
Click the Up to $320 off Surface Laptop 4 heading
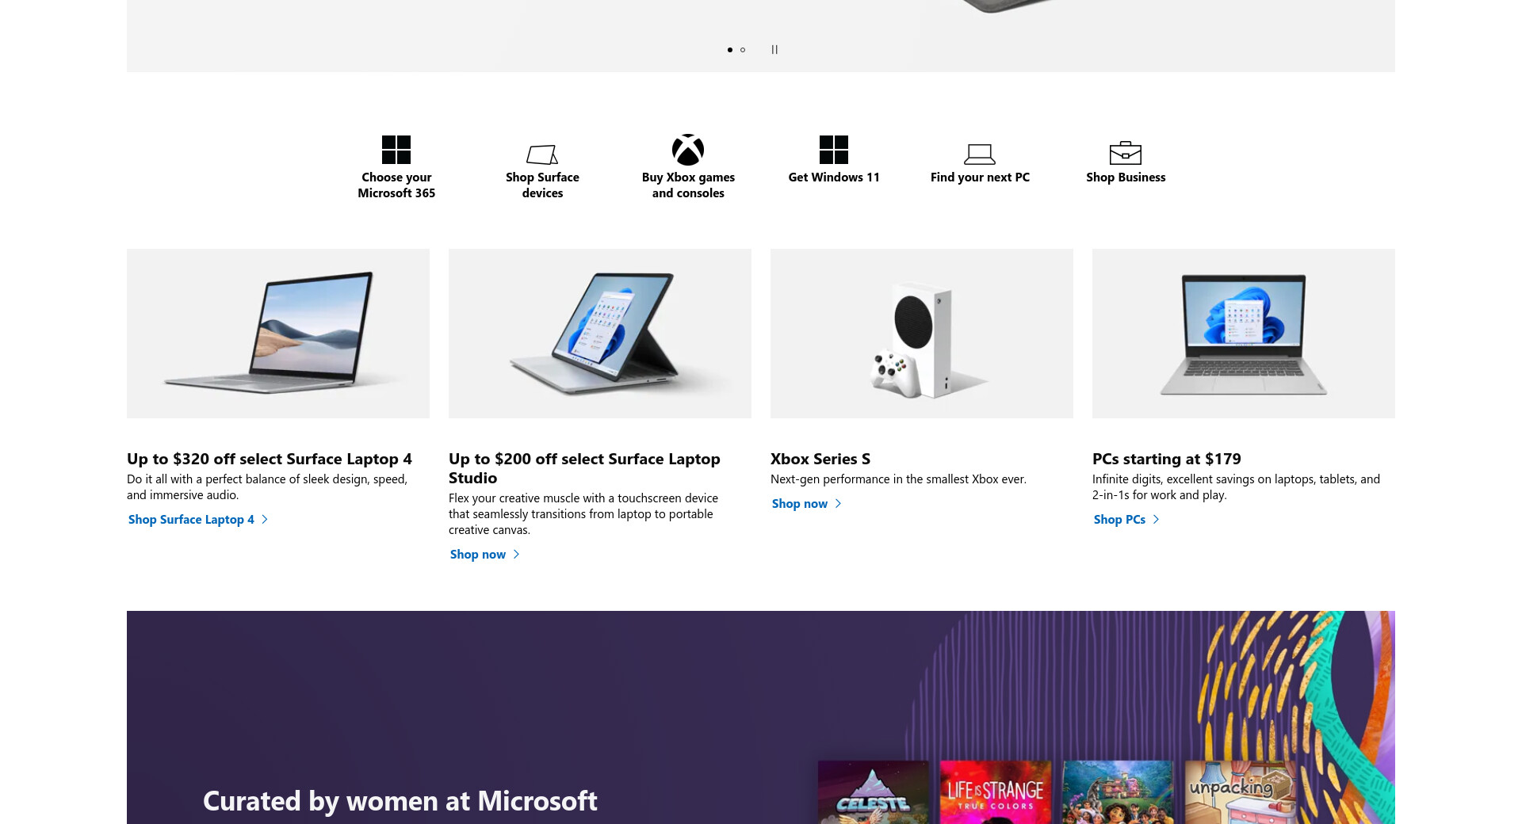(x=270, y=459)
